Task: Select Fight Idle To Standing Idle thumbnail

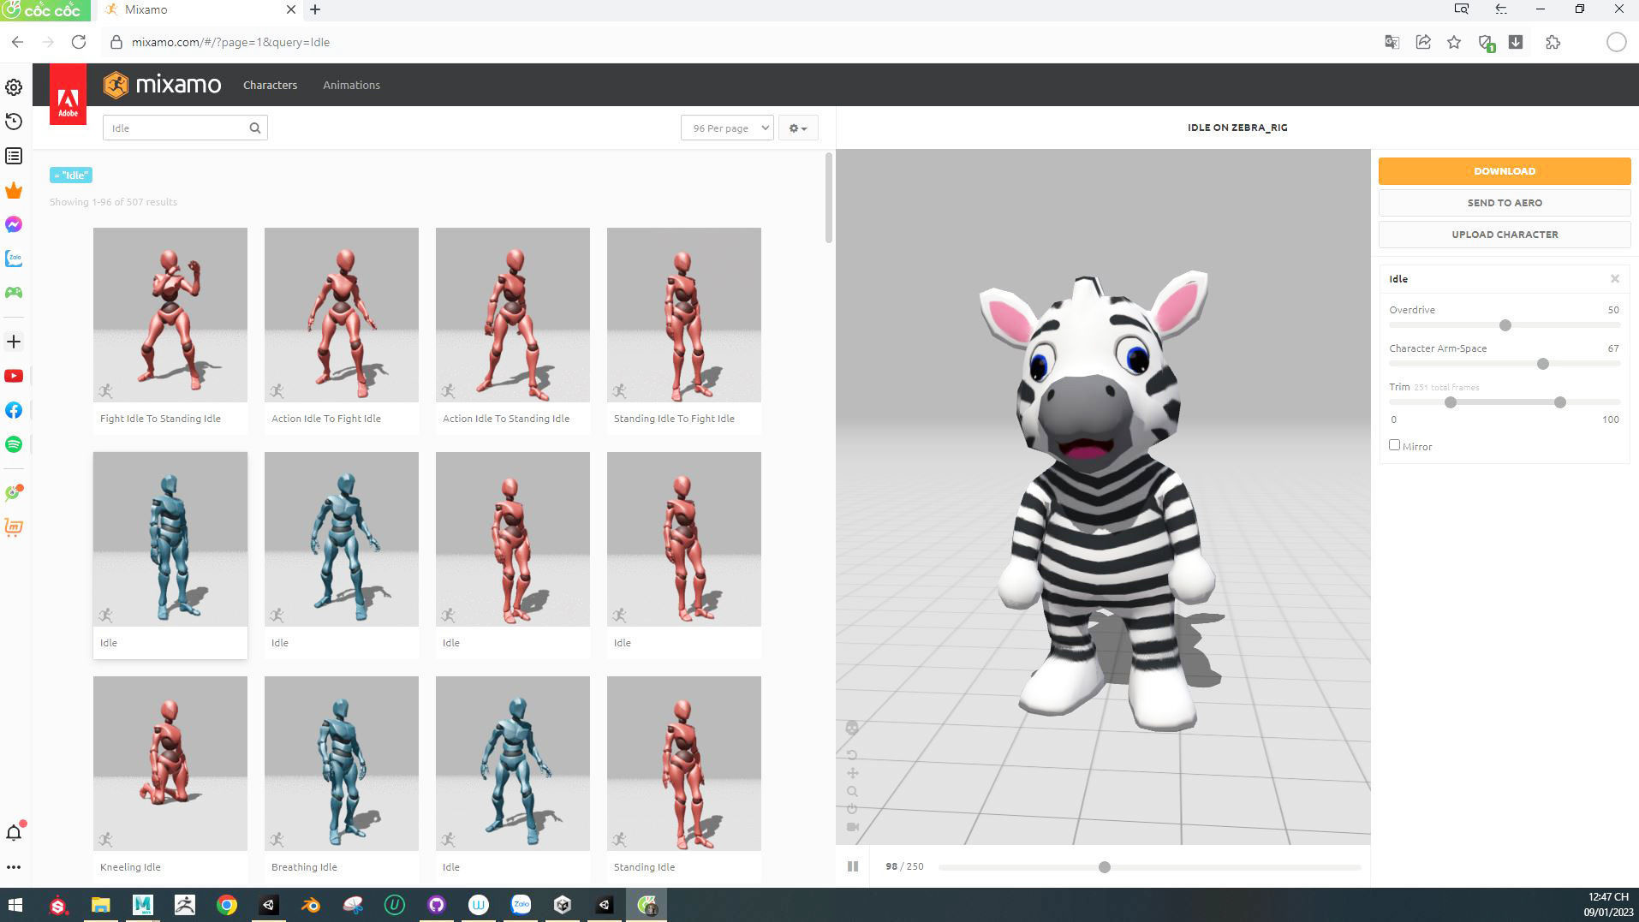Action: 170,315
